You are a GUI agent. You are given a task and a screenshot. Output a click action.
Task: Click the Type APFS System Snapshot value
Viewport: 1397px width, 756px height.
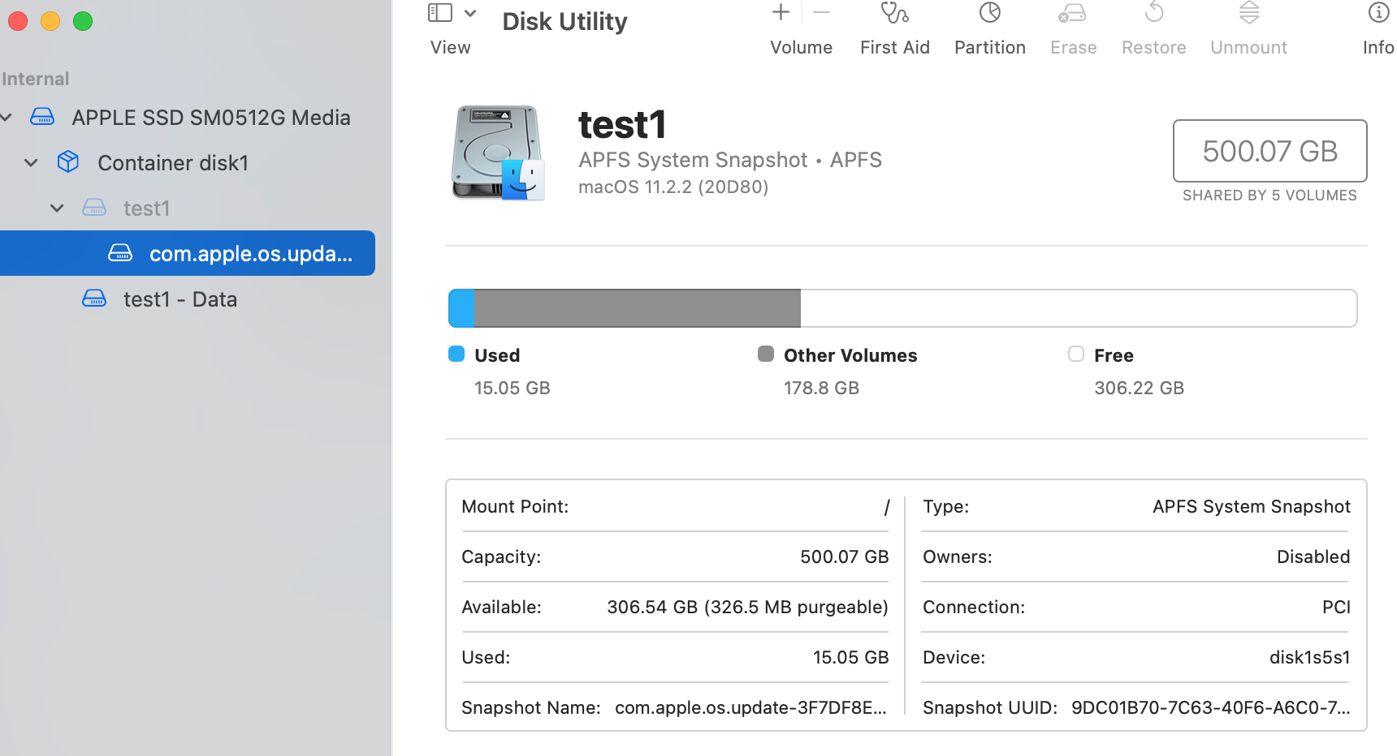(1252, 507)
